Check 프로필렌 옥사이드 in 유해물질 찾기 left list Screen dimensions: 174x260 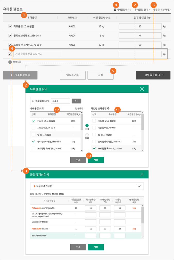(34, 148)
